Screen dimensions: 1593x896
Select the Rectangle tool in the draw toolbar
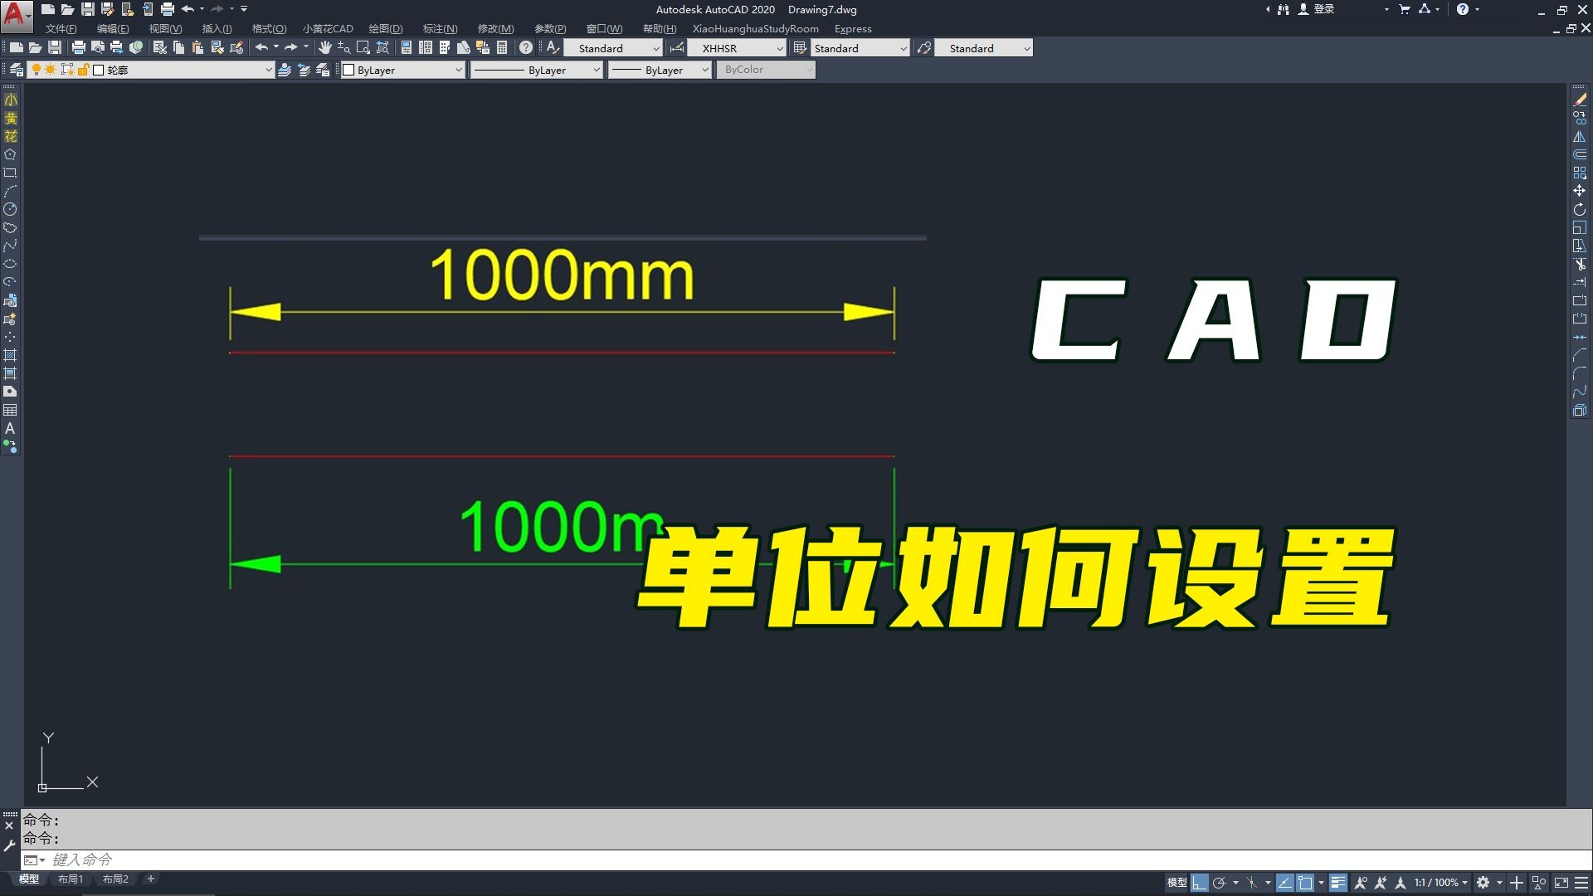coord(11,173)
